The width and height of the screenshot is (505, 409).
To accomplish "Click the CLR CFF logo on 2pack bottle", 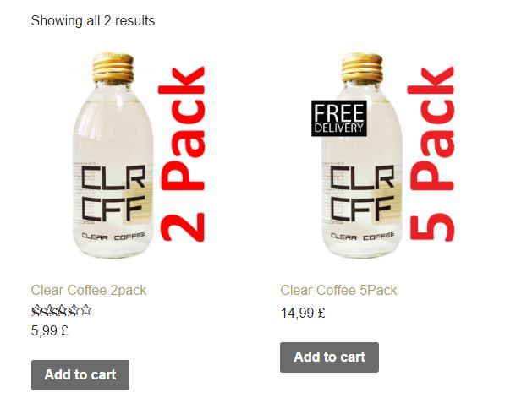I will click(x=113, y=194).
